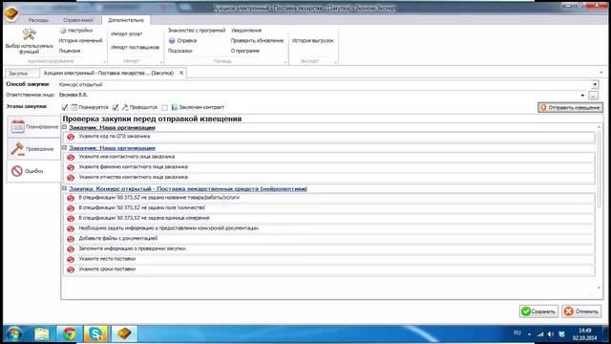Click error icon for Укажите код по ОГРН заказчика
The height and width of the screenshot is (344, 611).
click(71, 137)
